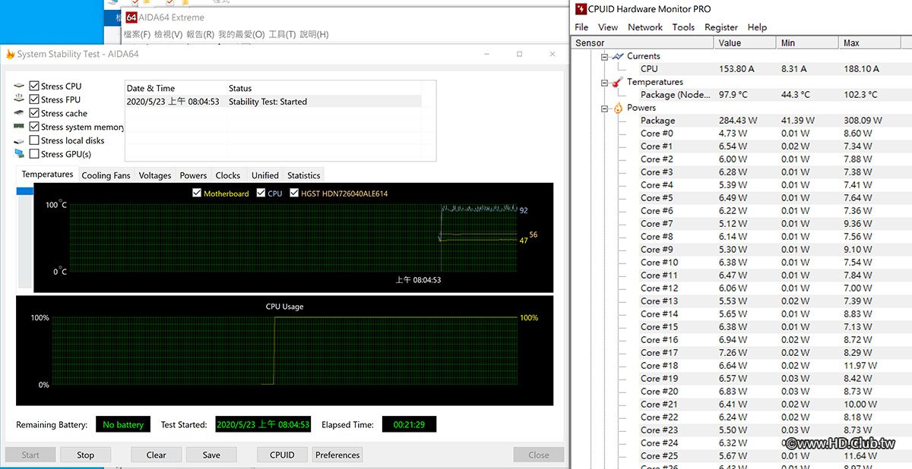Click the Powers flame icon
Screen dimensions: 912x469
click(617, 108)
